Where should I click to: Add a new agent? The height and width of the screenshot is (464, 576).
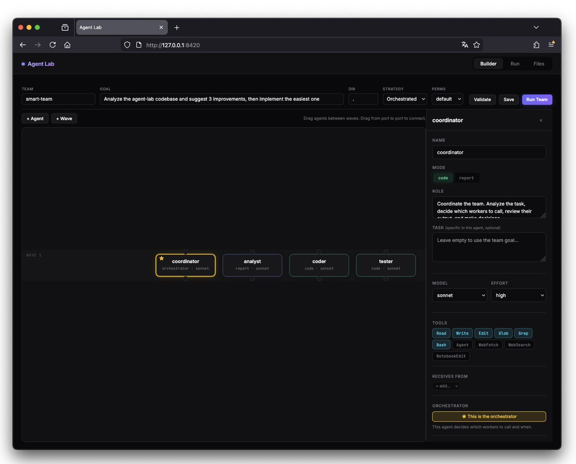pyautogui.click(x=35, y=119)
